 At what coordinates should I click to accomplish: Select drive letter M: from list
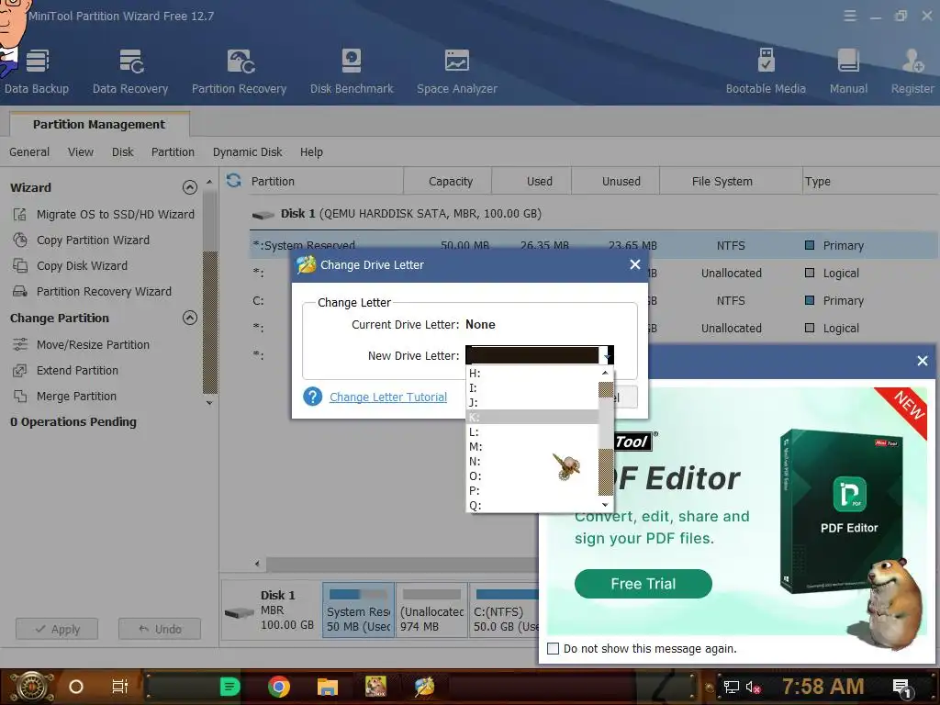click(532, 447)
